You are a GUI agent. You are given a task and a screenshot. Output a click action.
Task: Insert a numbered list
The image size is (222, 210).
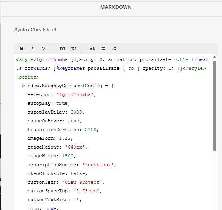click(x=114, y=49)
